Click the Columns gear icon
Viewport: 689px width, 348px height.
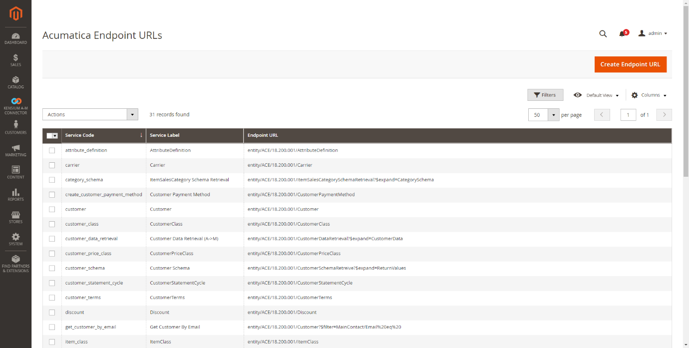click(635, 95)
